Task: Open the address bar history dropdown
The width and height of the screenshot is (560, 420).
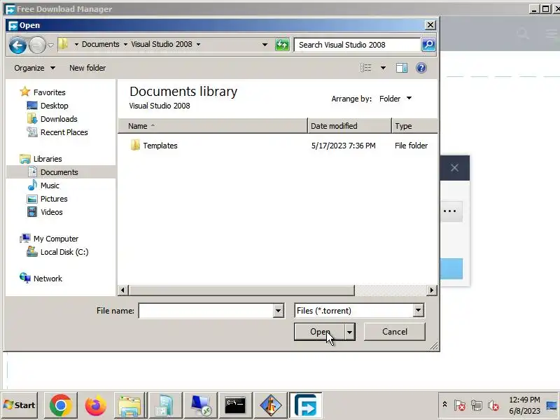Action: [x=265, y=45]
